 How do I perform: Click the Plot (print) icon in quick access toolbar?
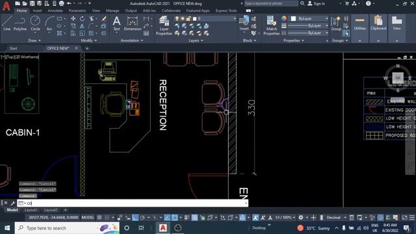click(61, 3)
